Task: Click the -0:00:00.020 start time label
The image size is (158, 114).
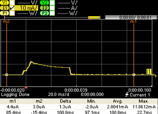Action: (12, 90)
